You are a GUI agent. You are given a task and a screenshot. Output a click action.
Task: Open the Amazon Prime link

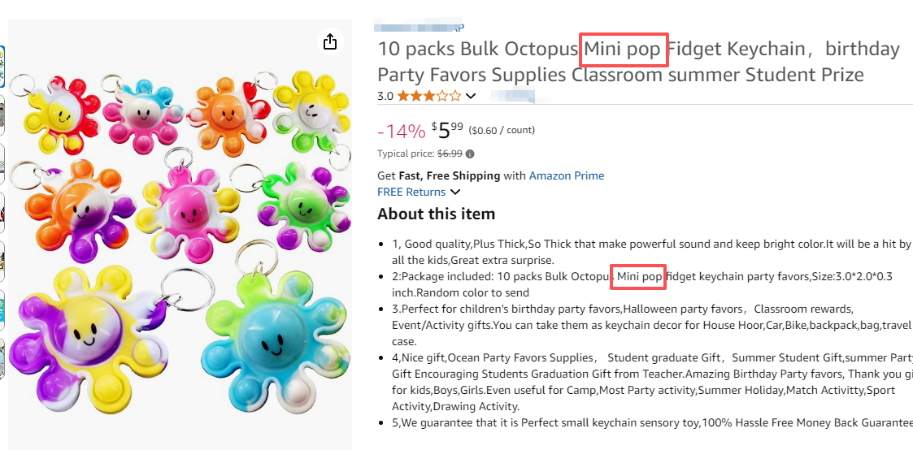coord(566,175)
